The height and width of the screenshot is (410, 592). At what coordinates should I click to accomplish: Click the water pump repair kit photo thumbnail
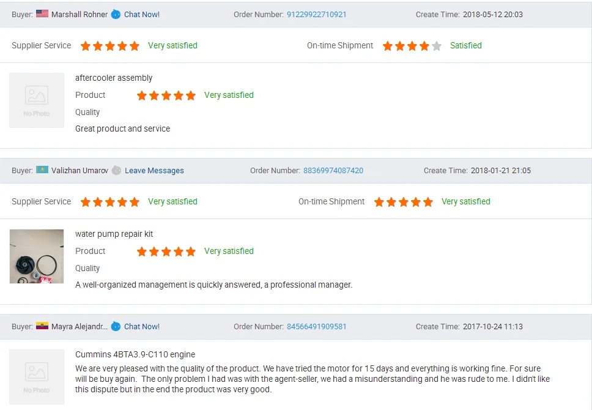point(37,256)
